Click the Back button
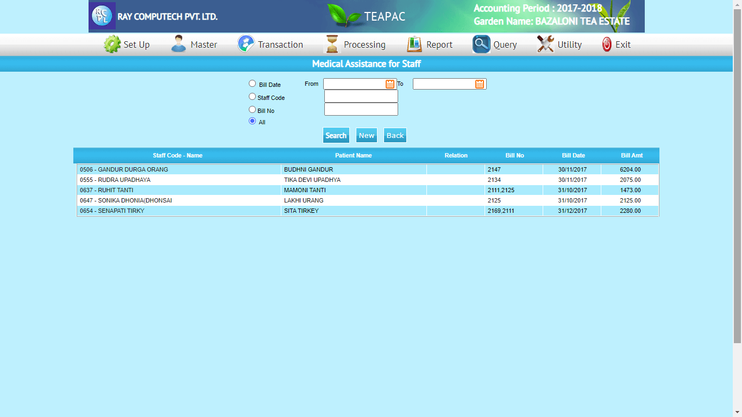The height and width of the screenshot is (417, 742). (395, 135)
